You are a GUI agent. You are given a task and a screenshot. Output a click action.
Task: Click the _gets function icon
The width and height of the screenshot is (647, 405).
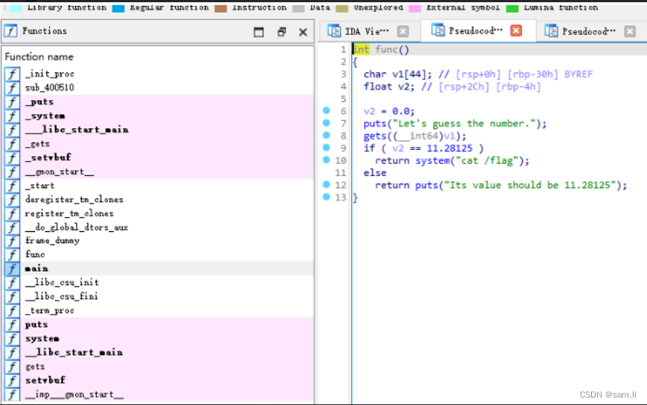click(13, 144)
